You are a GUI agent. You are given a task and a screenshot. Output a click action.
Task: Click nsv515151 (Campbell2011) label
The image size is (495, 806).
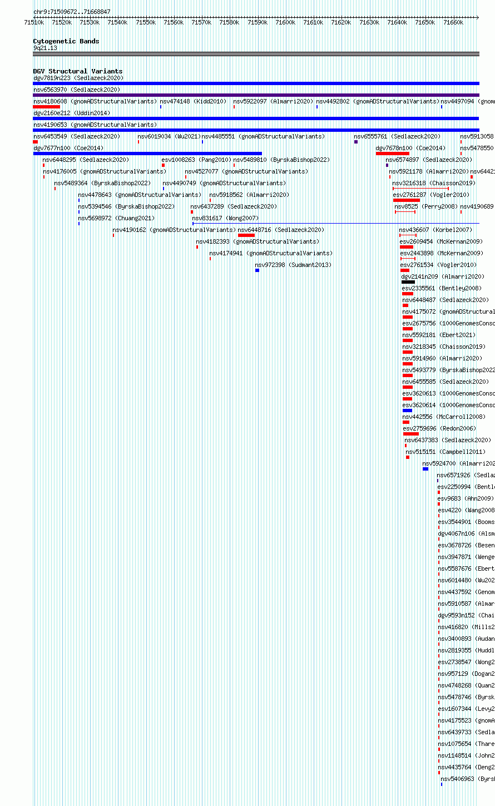pyautogui.click(x=445, y=452)
